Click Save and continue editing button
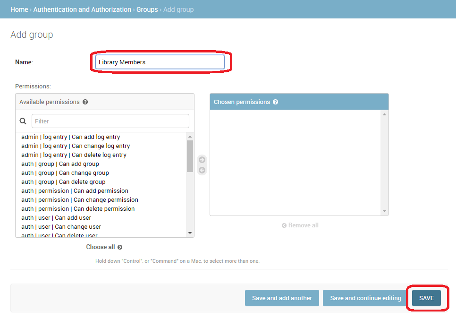The width and height of the screenshot is (456, 320). tap(365, 298)
